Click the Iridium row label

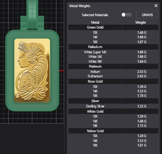(x=95, y=72)
